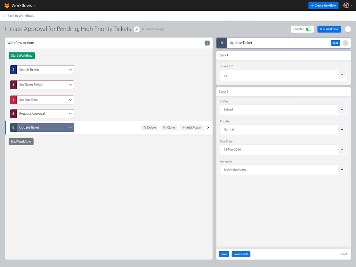The width and height of the screenshot is (356, 267).
Task: Clone the Update Ticket action
Action: tap(169, 127)
